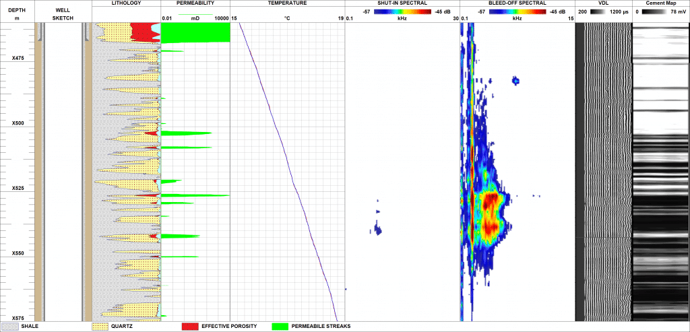Click the X525 depth label
690x332 pixels.
point(18,188)
